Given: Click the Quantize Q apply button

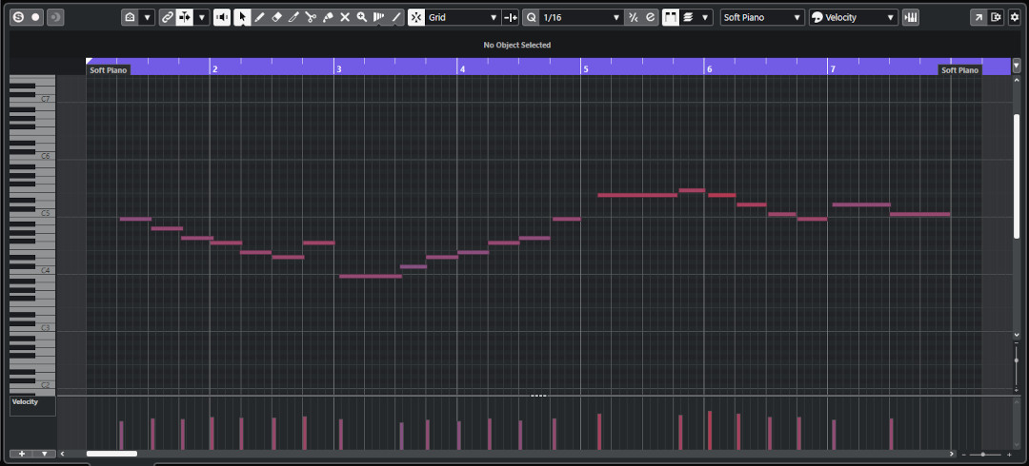Looking at the screenshot, I should click(531, 18).
